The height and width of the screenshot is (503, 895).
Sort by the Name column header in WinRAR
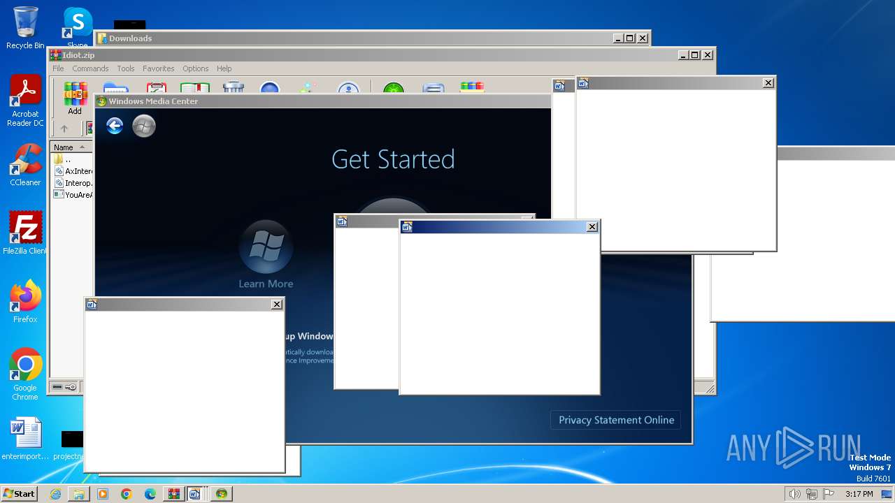click(x=71, y=147)
